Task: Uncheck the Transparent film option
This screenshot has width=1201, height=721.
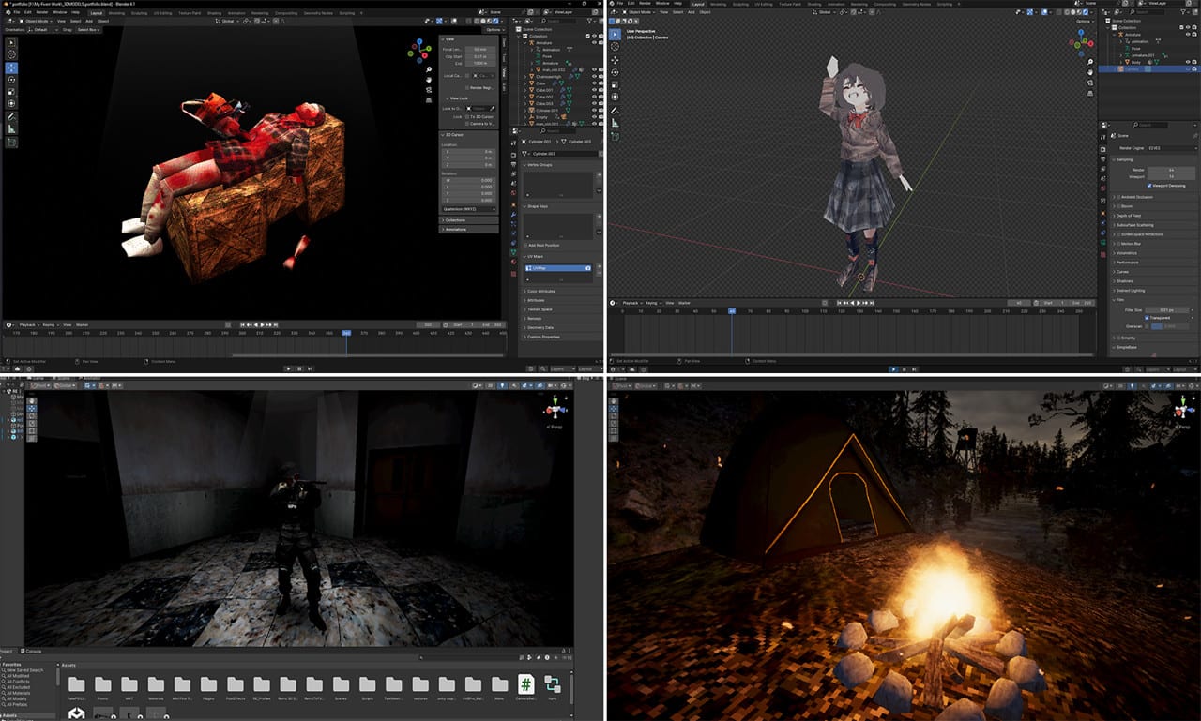Action: [1148, 318]
